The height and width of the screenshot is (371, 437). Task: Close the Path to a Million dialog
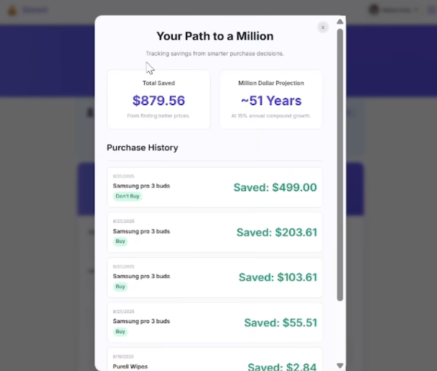point(323,28)
